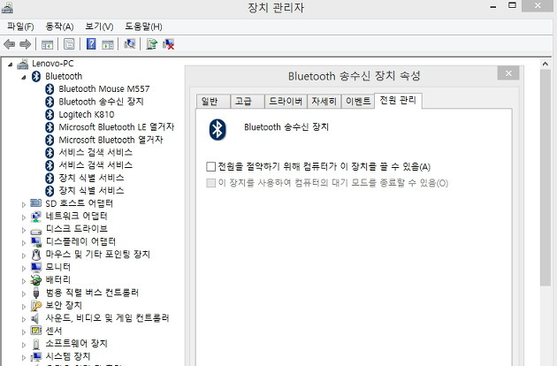The image size is (557, 366).
Task: Click the 네트워크 어댑터 icon
Action: click(x=36, y=216)
